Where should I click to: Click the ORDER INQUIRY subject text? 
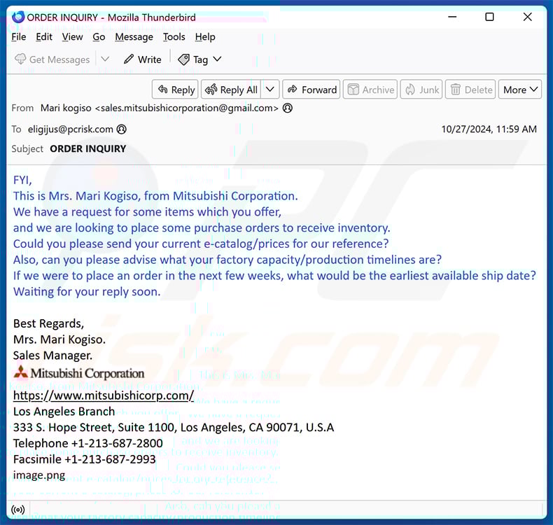click(x=87, y=149)
